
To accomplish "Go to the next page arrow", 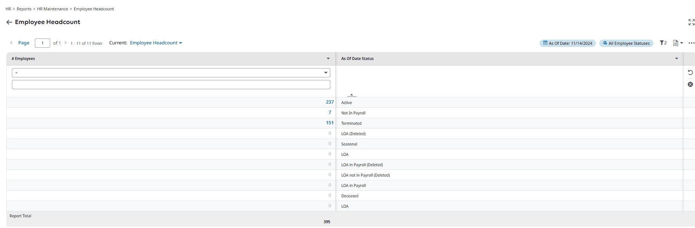I will (66, 43).
